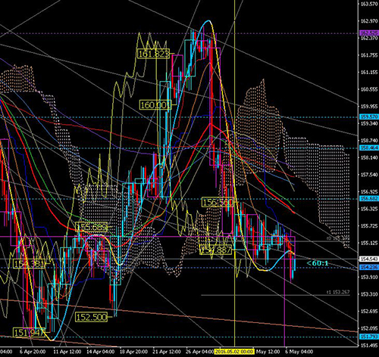Click the 161.823 price label on chart
The image size is (379, 357).
click(x=153, y=54)
